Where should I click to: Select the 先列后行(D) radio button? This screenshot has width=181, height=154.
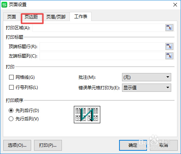click(11, 111)
